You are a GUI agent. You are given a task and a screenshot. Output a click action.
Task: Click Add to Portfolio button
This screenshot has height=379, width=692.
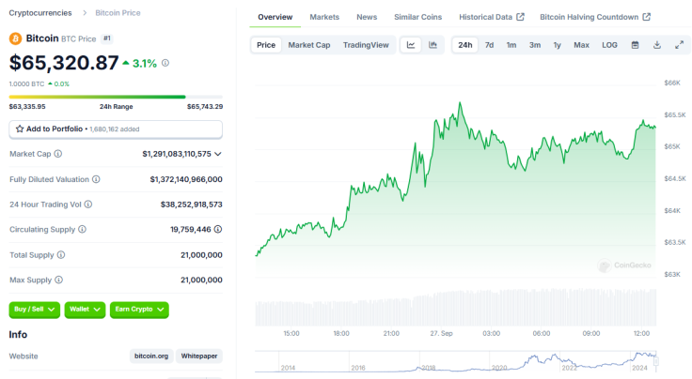tap(116, 129)
